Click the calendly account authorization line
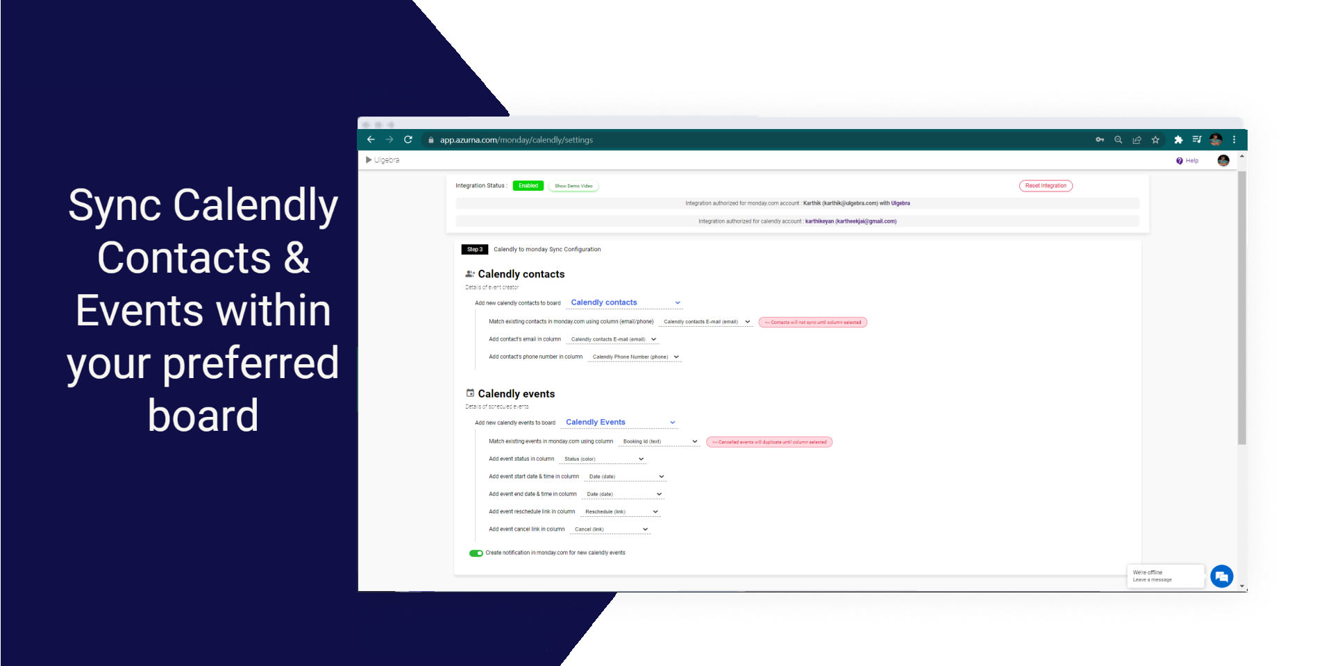Viewport: 1333px width, 666px height. coord(797,221)
